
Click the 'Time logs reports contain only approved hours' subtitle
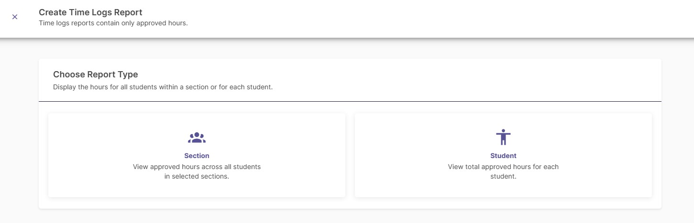point(113,22)
